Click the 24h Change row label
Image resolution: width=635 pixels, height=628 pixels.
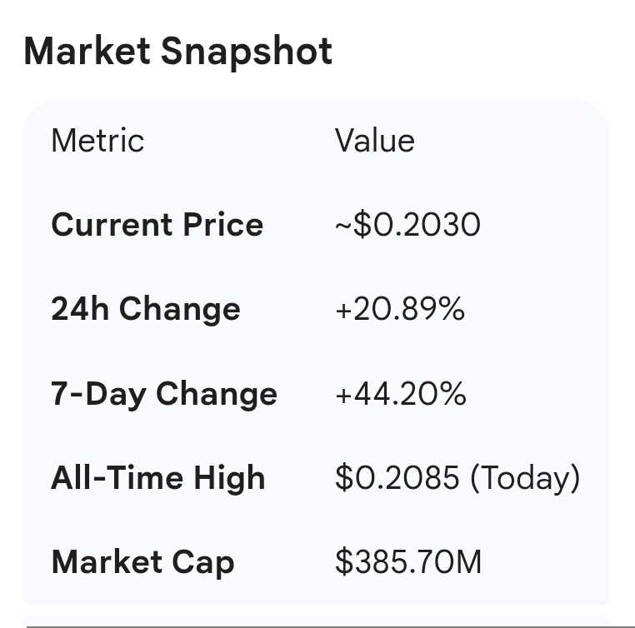146,310
